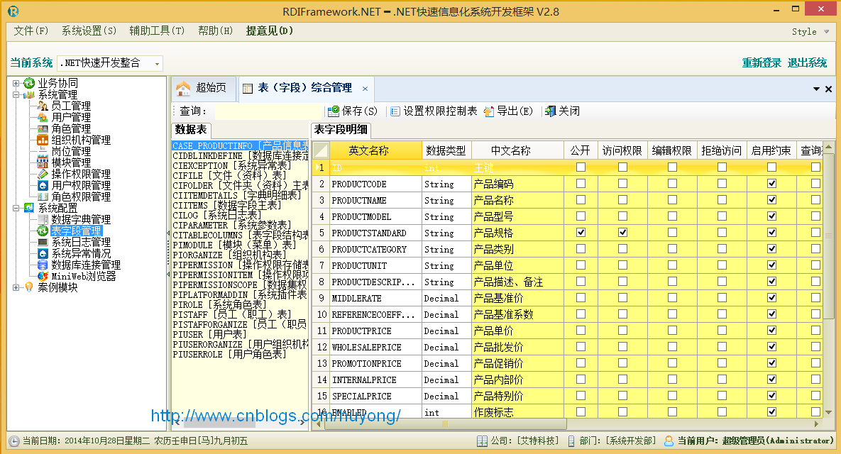
Task: Click the 案例模块 lightbulb icon
Action: tap(29, 287)
